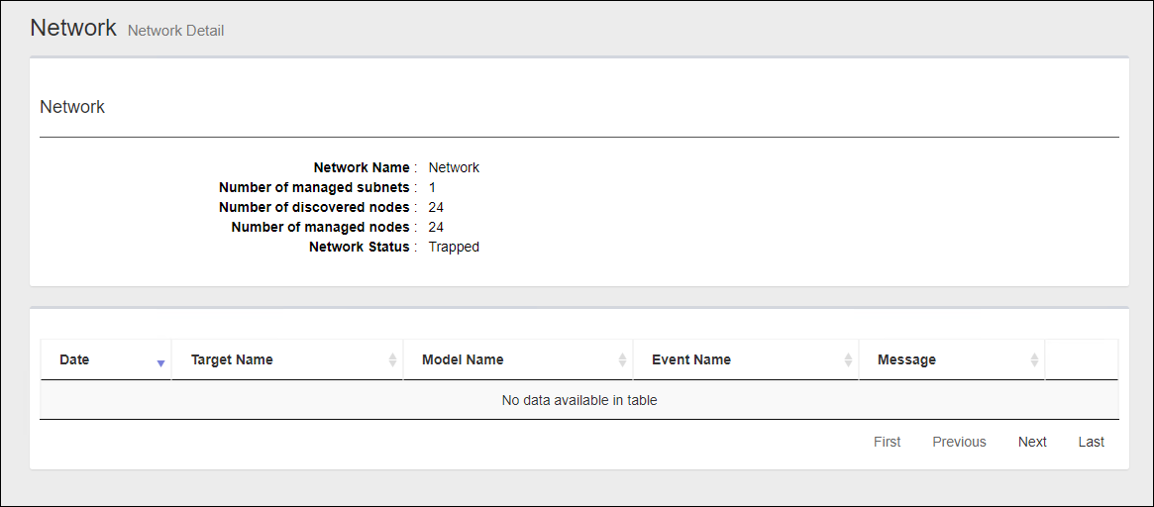Jump to the Last page
The image size is (1154, 507).
1092,442
